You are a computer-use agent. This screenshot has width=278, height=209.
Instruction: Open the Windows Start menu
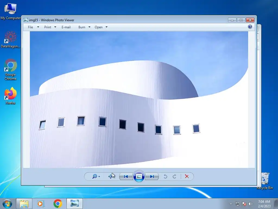[7, 204]
